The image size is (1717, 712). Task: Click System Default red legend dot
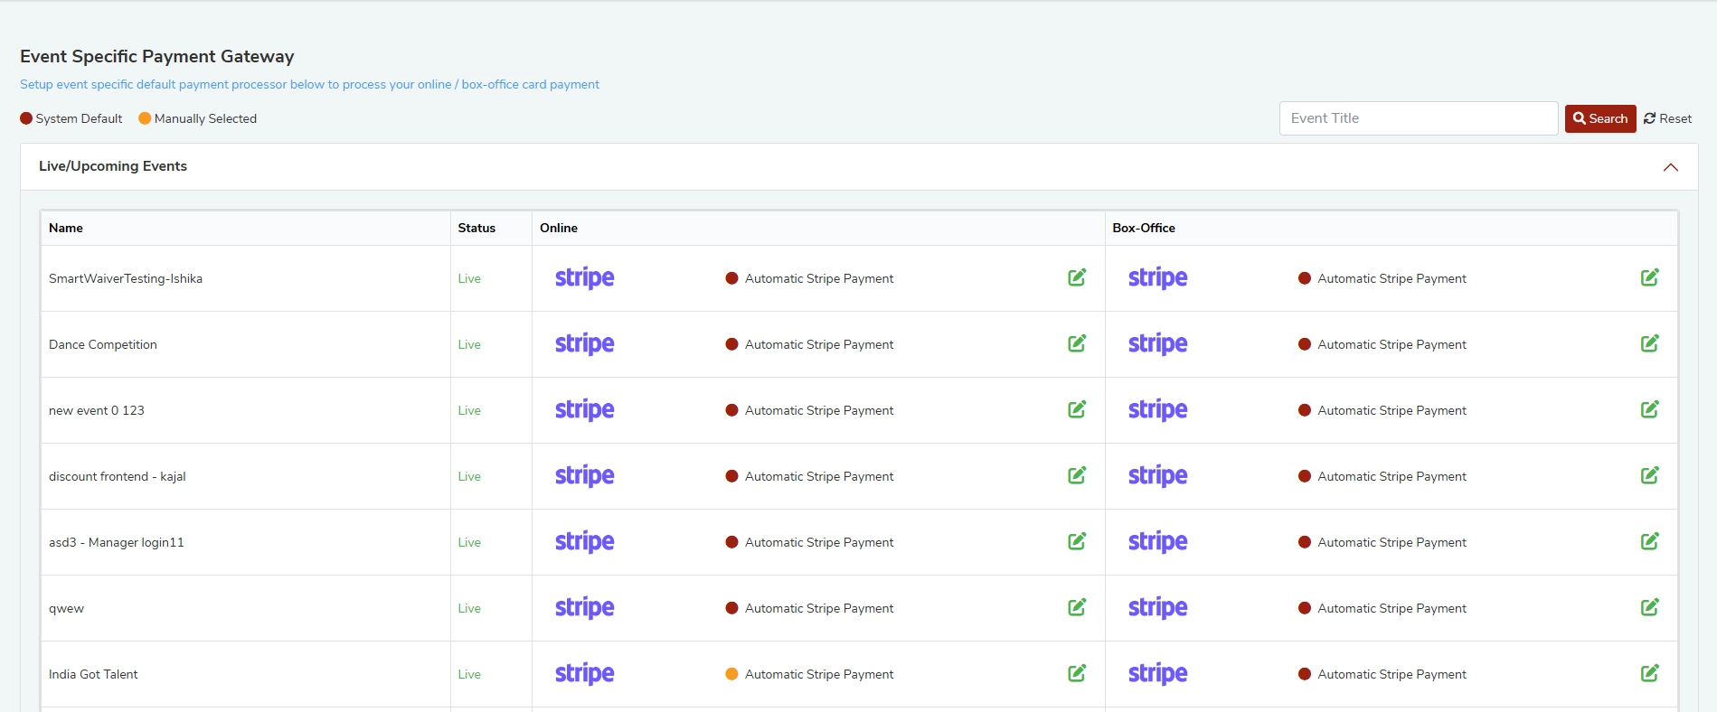coord(26,118)
